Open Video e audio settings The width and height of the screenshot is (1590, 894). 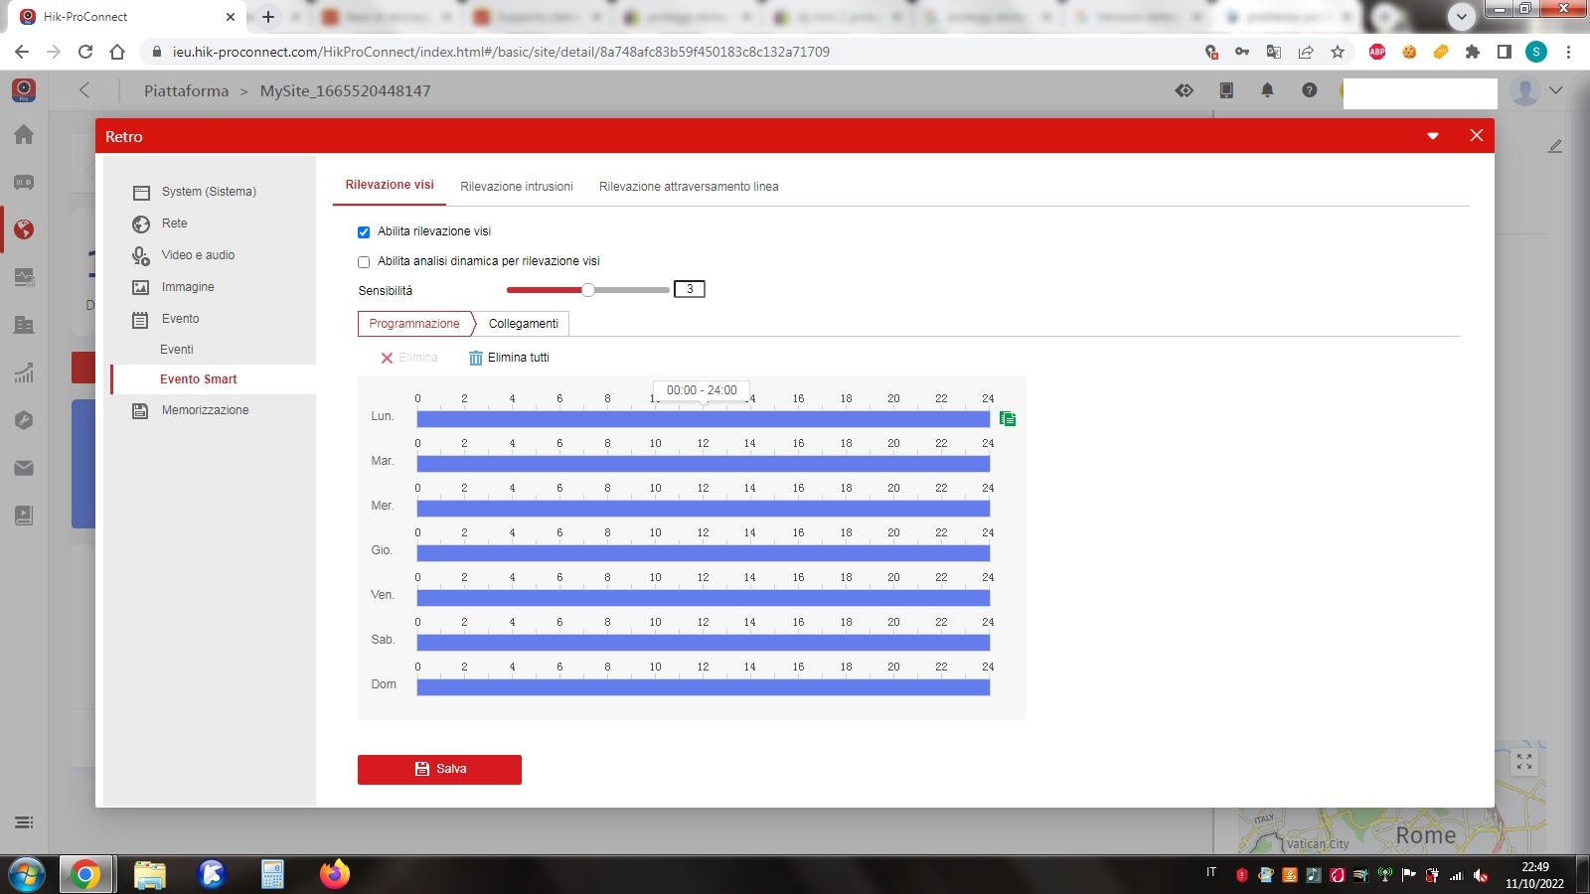click(x=198, y=255)
